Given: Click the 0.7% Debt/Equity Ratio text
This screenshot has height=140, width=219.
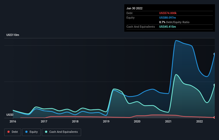Looking at the screenshot, I should (x=174, y=22).
